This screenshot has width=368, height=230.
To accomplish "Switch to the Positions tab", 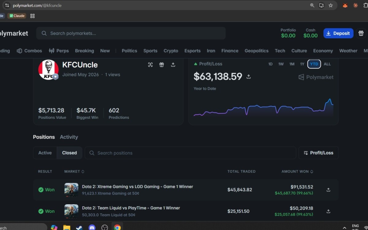I will point(44,137).
